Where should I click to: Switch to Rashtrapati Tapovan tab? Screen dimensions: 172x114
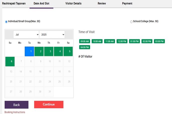(x=14, y=3)
